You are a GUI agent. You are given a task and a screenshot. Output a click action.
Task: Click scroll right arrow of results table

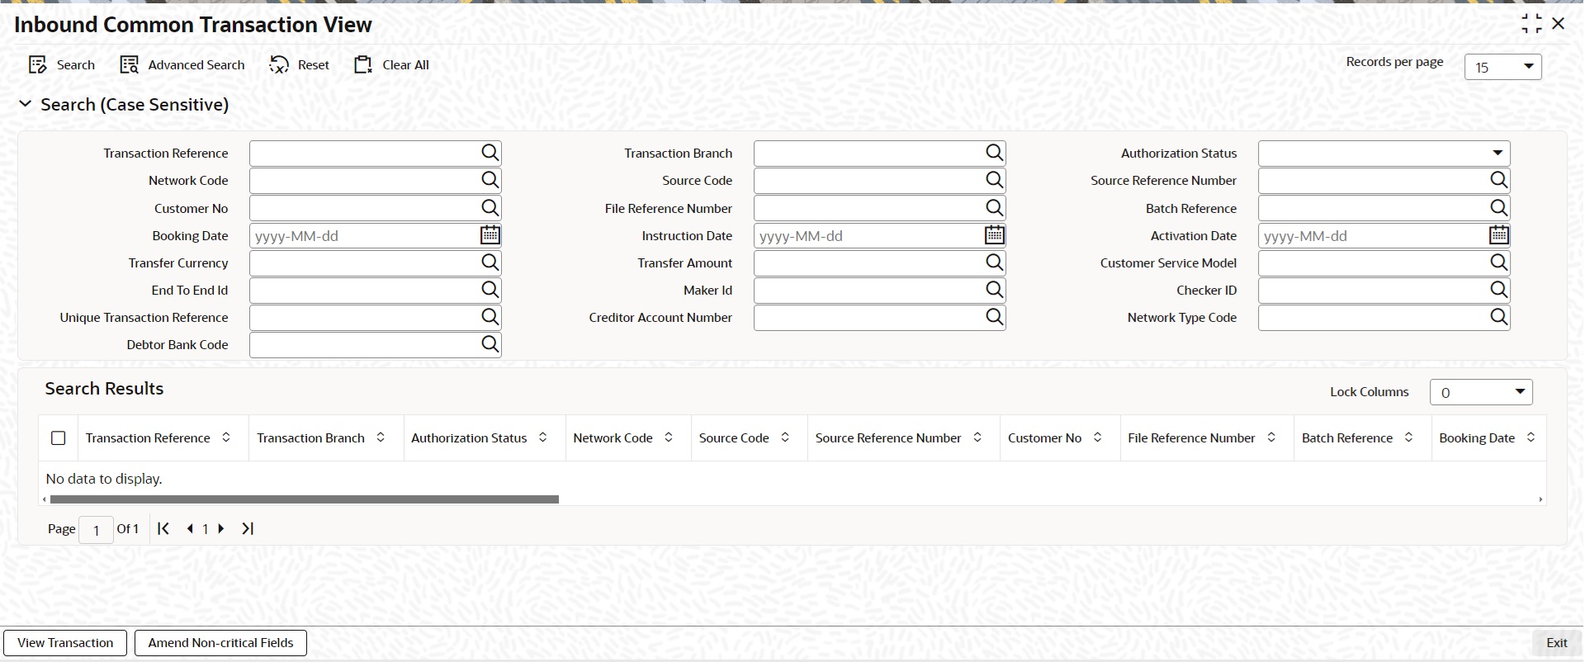tap(1540, 499)
